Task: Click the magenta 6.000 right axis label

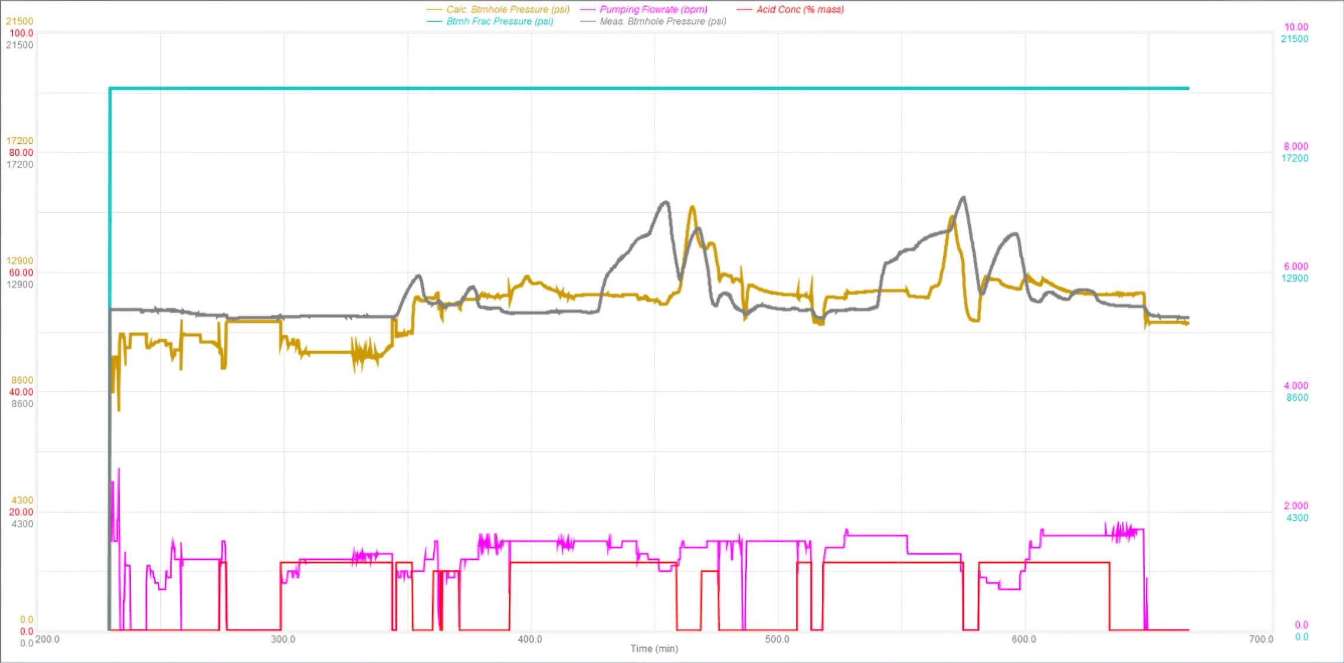Action: 1296,266
